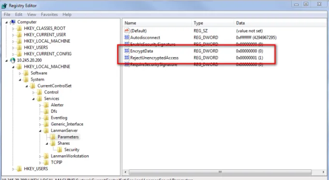This screenshot has height=180, width=329.
Task: Click the System folder icon
Action: (26, 79)
